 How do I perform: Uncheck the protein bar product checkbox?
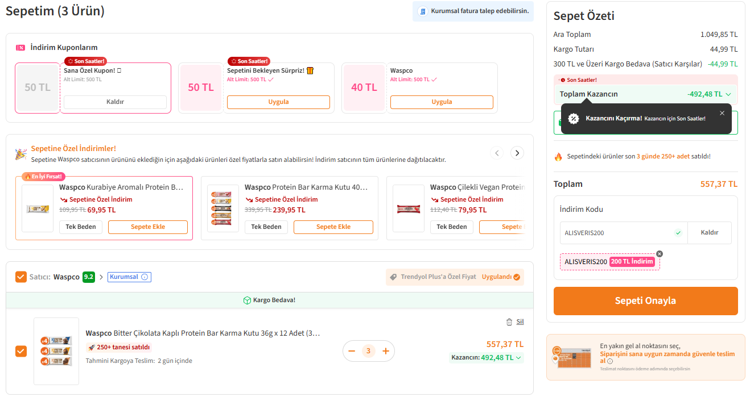click(x=21, y=351)
